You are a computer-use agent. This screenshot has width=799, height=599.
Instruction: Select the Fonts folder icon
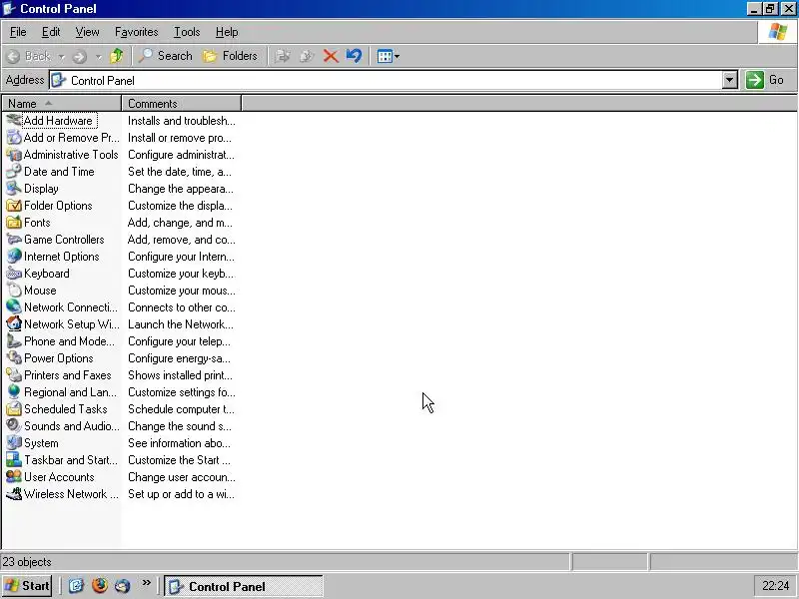point(14,223)
